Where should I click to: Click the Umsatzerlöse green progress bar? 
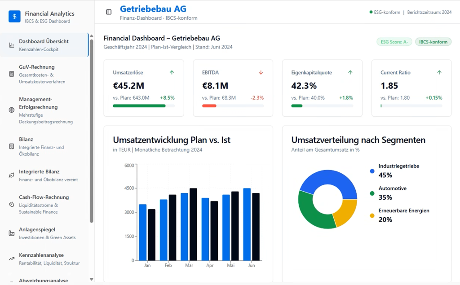(139, 106)
